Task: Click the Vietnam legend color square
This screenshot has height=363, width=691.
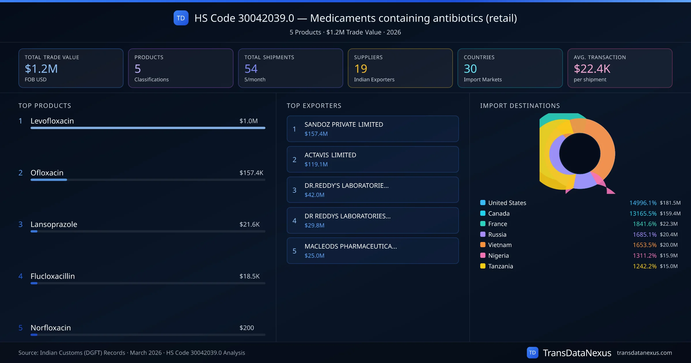Action: click(x=483, y=245)
